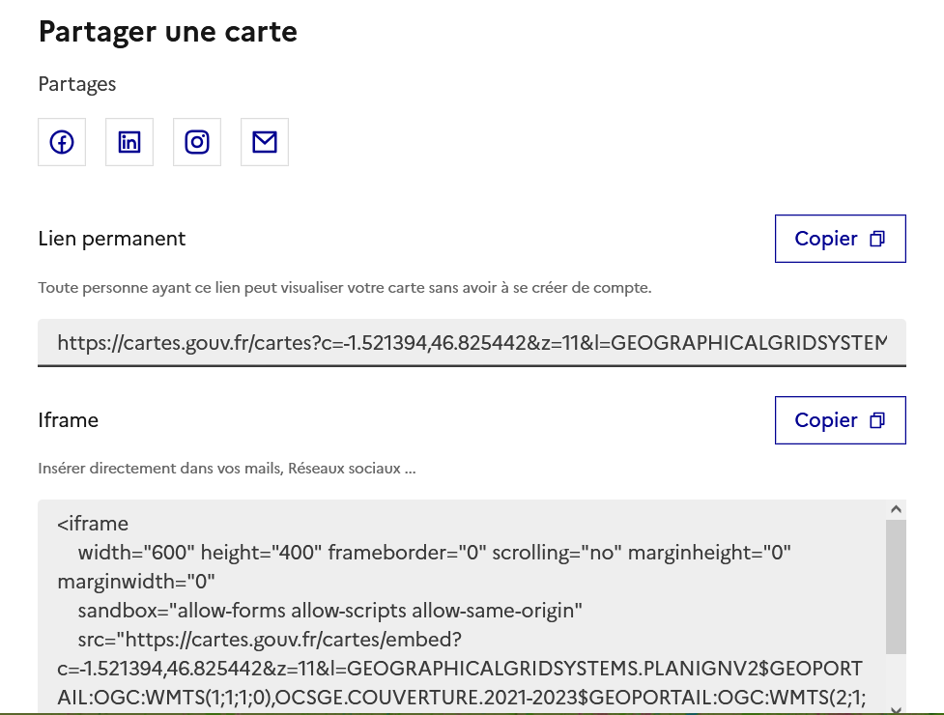The height and width of the screenshot is (715, 944).
Task: Share the map via LinkedIn
Action: point(129,141)
